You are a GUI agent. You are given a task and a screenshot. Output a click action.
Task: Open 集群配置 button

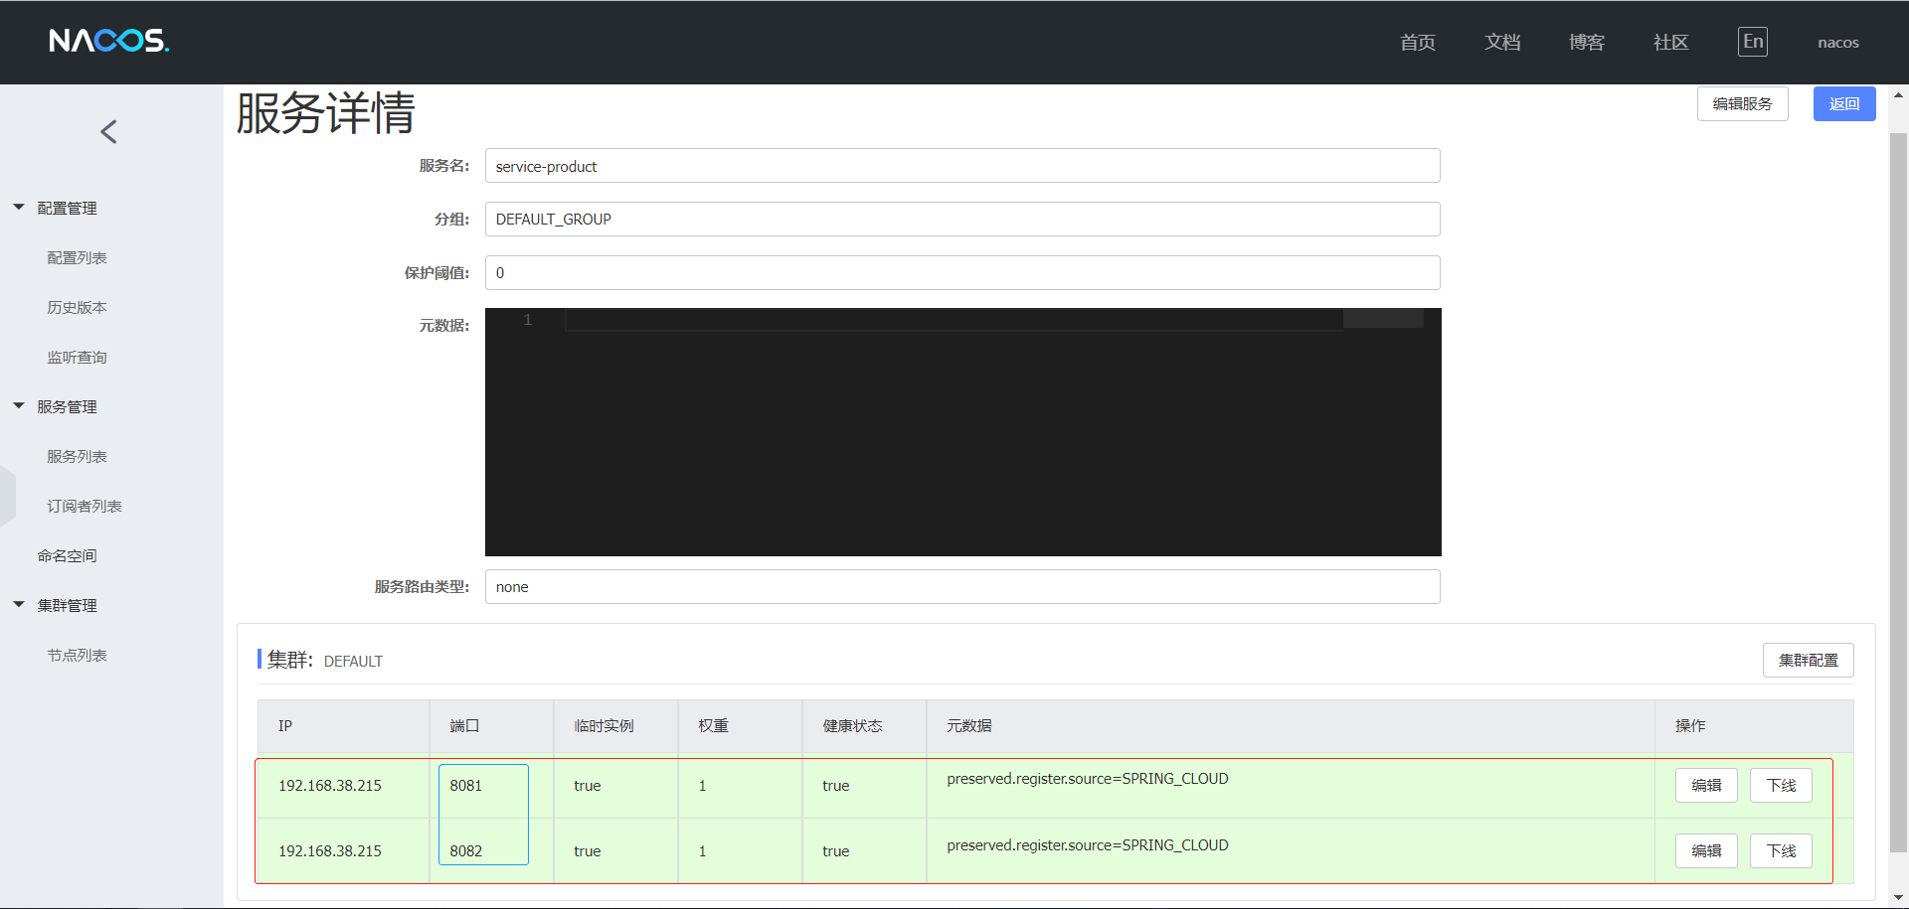(1808, 660)
